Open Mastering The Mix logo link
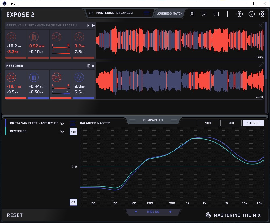The height and width of the screenshot is (223, 270). [x=233, y=215]
